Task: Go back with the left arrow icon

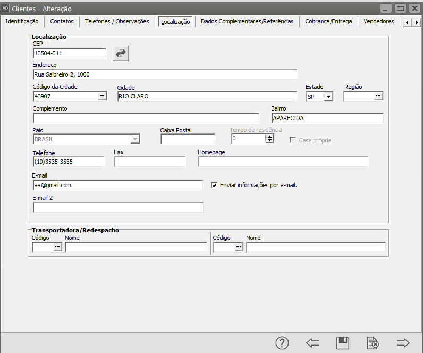Action: (x=312, y=343)
